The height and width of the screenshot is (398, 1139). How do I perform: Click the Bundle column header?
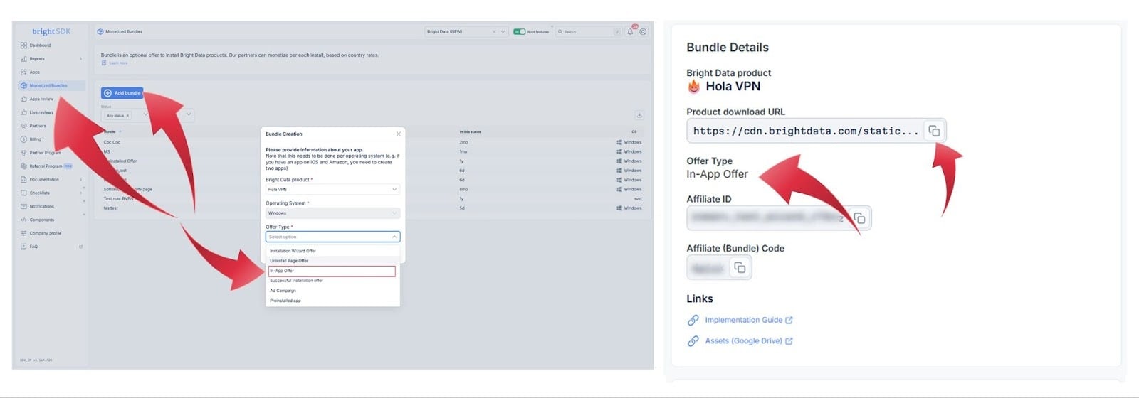110,131
